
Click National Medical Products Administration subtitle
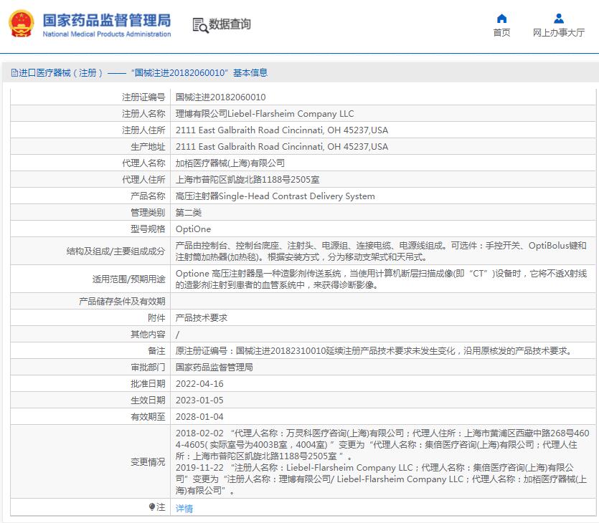tap(107, 34)
